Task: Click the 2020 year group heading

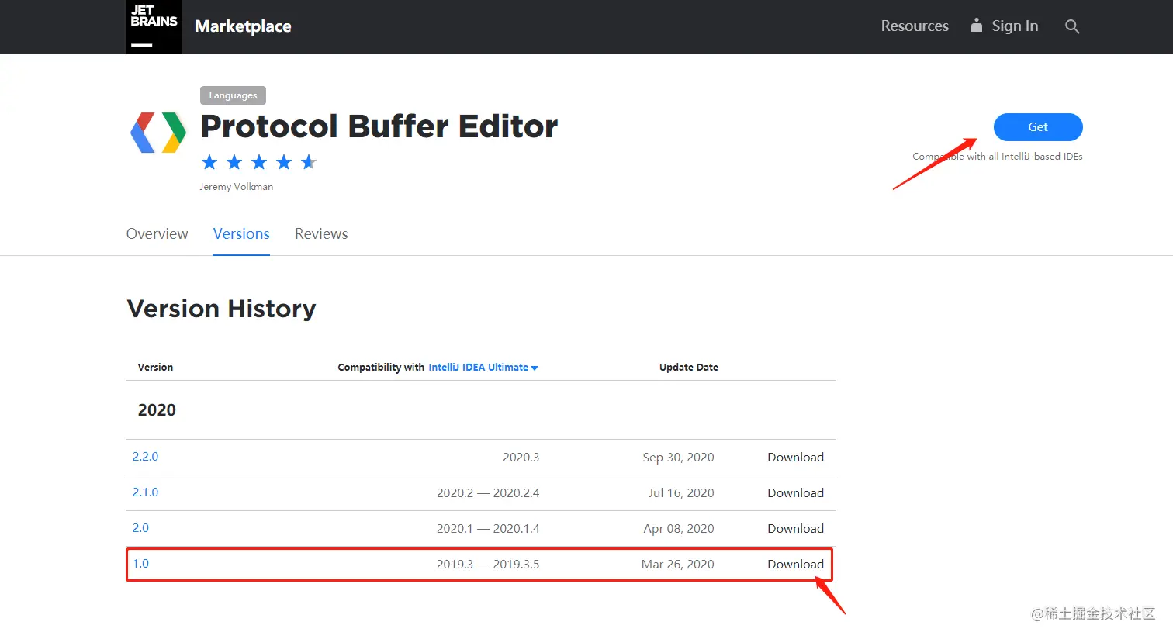Action: coord(157,410)
